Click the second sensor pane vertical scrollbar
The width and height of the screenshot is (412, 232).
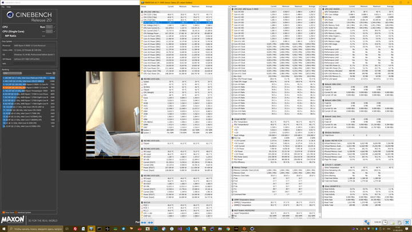[x=320, y=111]
